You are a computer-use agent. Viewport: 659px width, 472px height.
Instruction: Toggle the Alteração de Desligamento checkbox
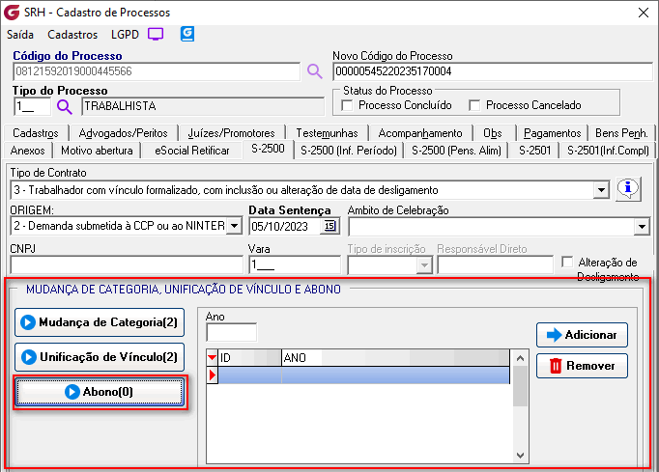(x=567, y=263)
